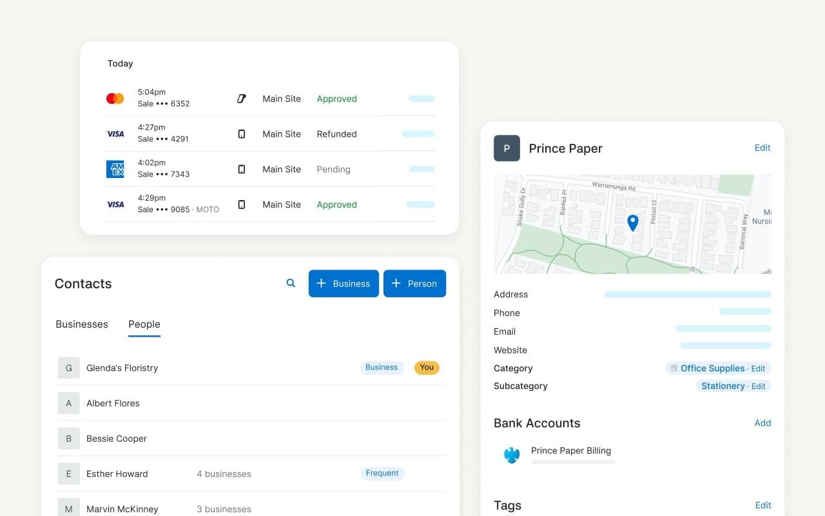Click the Visa icon on the refunded transaction
825x516 pixels.
tap(115, 134)
